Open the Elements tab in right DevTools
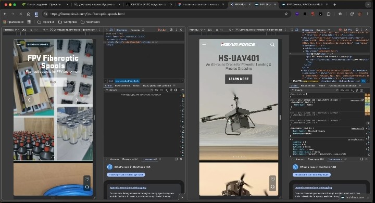Image resolution: width=375 pixels, height=203 pixels. coord(308,30)
